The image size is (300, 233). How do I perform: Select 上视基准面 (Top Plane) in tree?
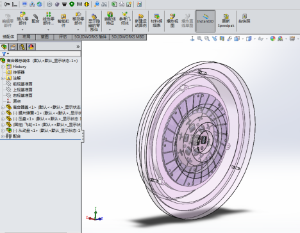point(22,90)
